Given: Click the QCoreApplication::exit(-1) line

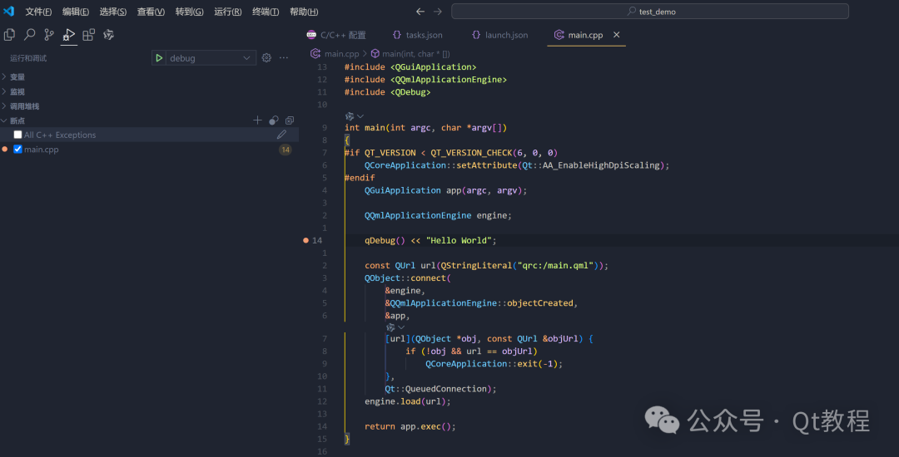Looking at the screenshot, I should click(494, 364).
